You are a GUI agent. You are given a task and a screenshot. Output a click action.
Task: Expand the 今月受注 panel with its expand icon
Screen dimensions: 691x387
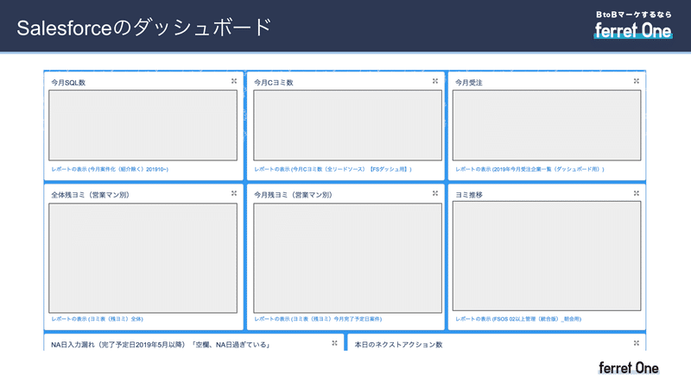(637, 81)
